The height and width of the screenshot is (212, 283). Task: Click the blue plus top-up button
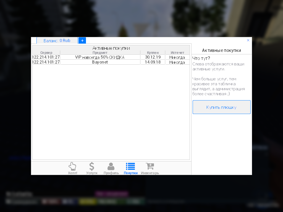(x=82, y=41)
